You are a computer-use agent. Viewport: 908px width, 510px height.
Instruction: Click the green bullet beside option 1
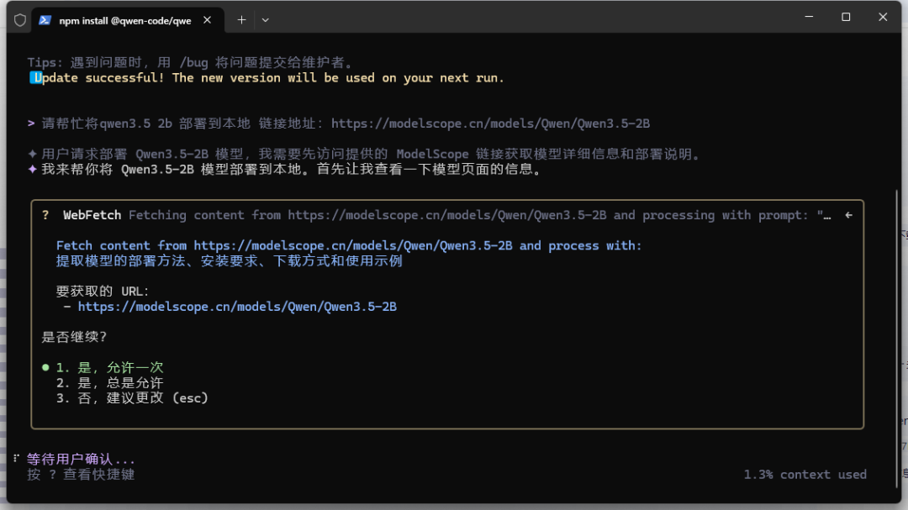pyautogui.click(x=45, y=368)
